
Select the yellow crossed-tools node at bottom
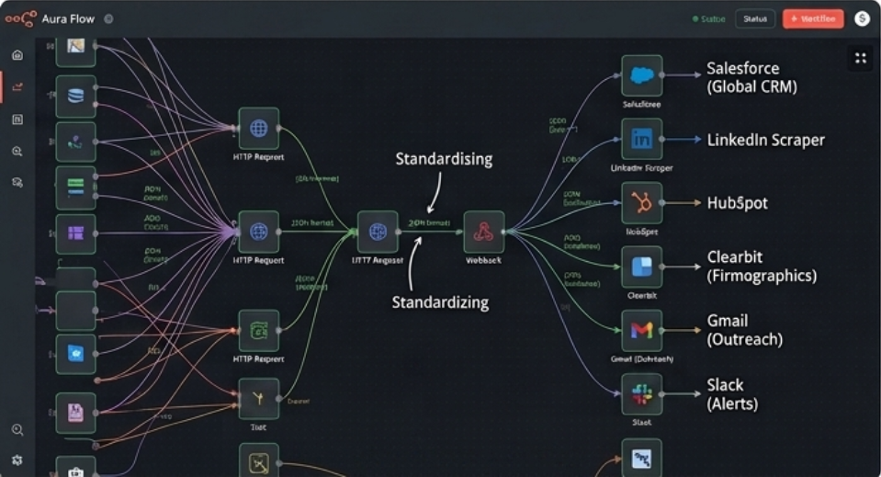click(258, 462)
